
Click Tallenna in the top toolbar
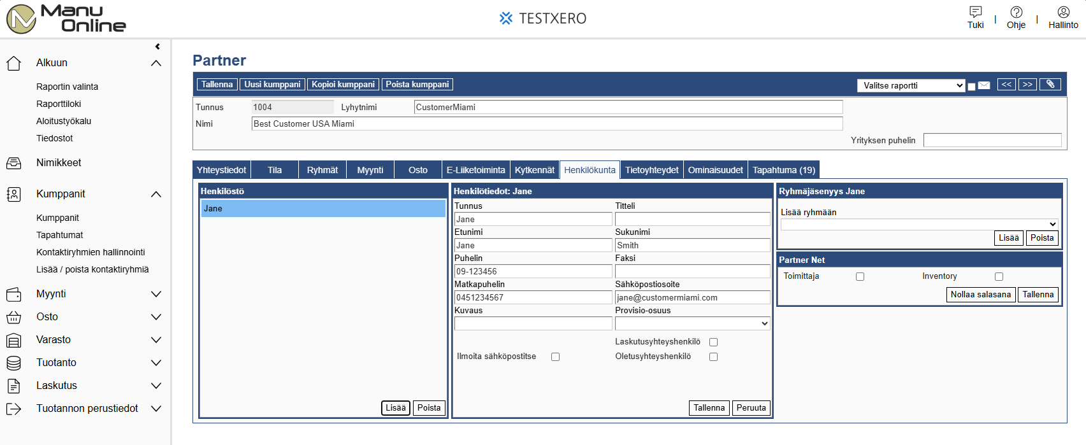(217, 84)
